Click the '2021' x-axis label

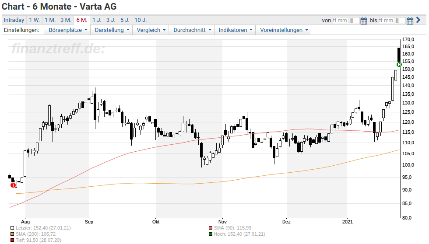click(347, 222)
